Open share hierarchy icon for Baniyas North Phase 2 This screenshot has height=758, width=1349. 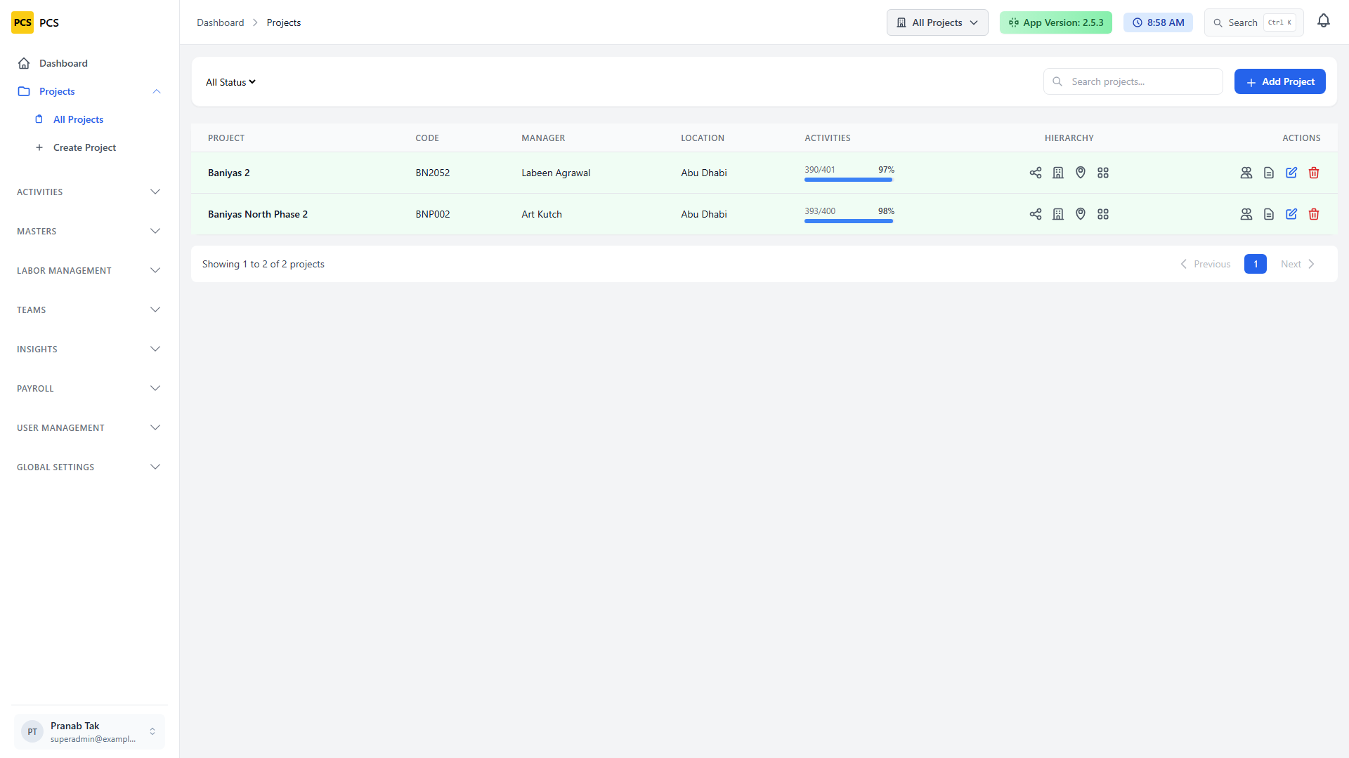pos(1036,214)
